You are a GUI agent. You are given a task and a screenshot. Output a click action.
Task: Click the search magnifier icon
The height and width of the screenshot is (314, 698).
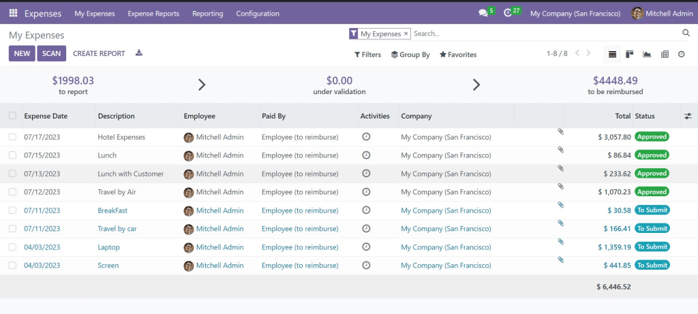click(686, 33)
